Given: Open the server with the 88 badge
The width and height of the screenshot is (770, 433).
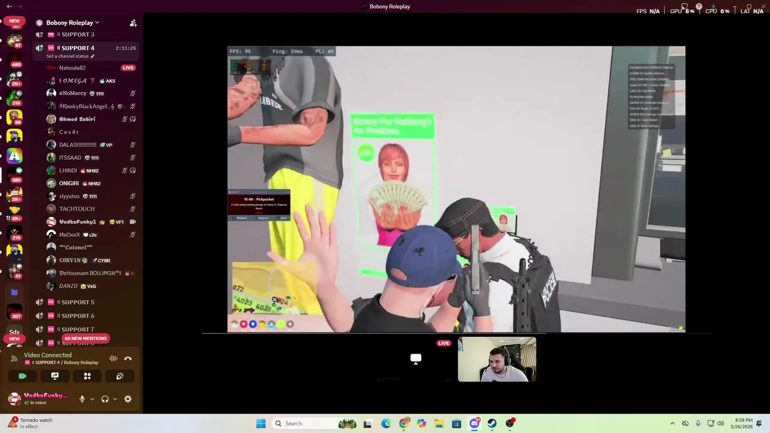Looking at the screenshot, I should point(14,117).
